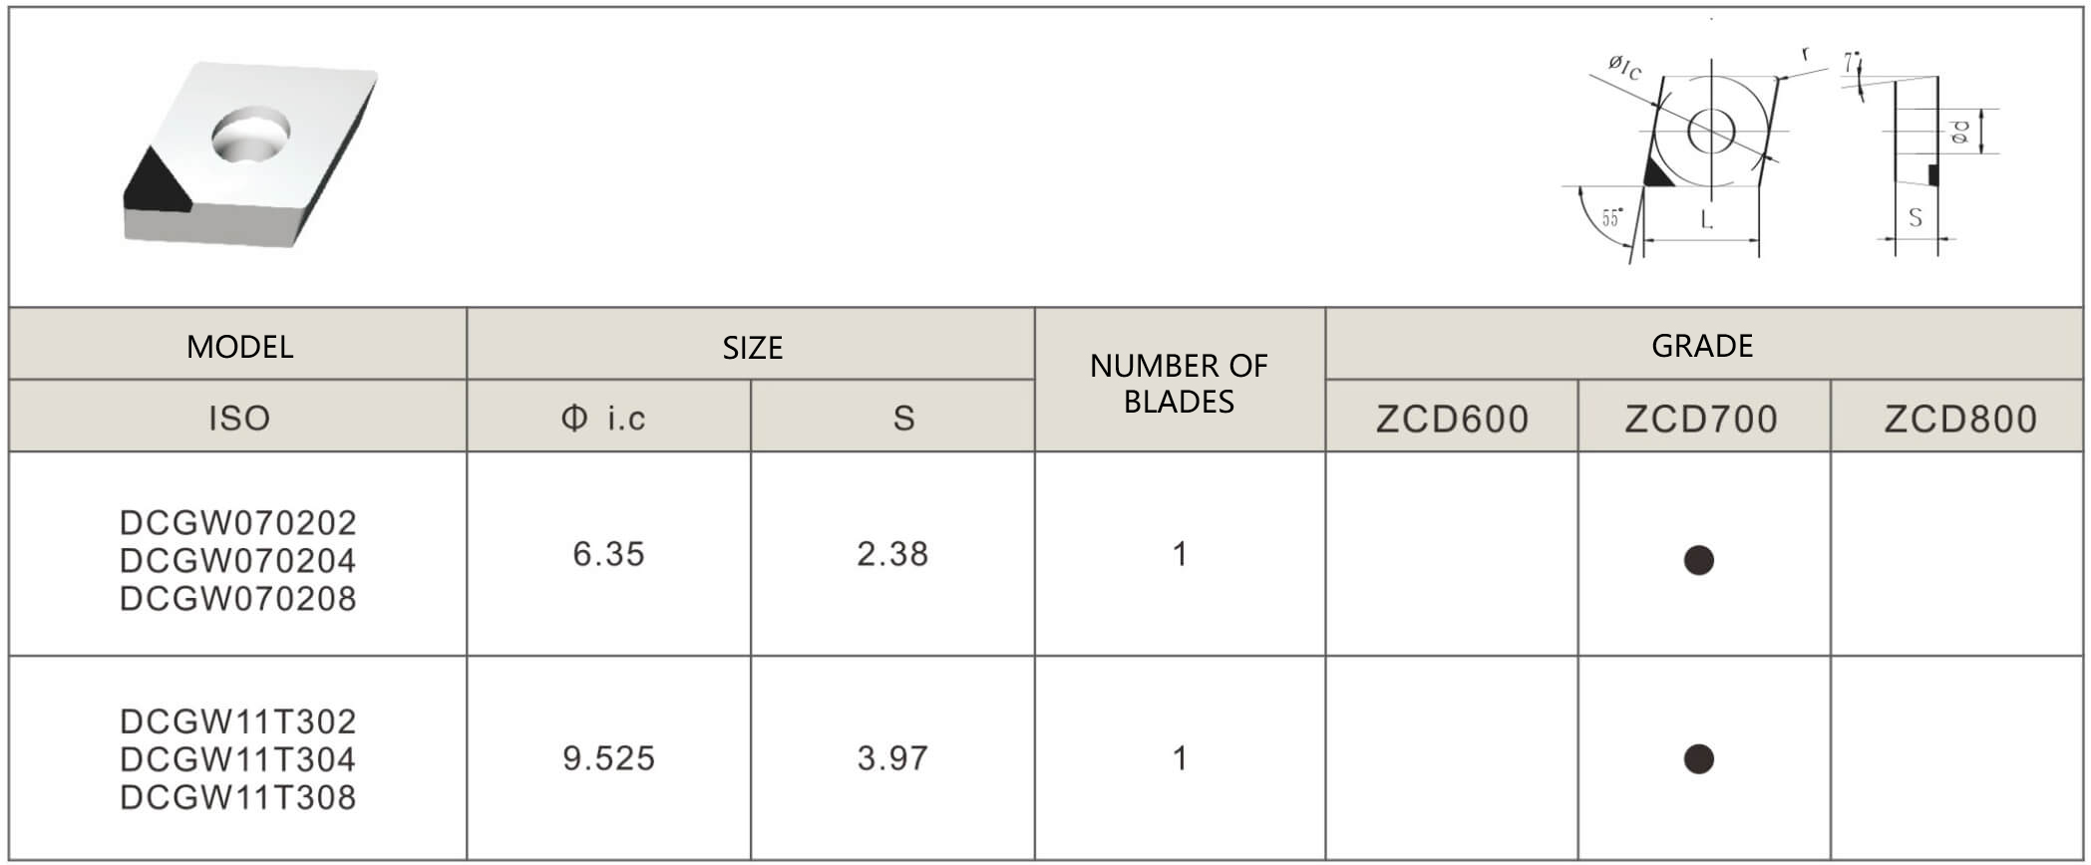Click the ZCD700 dot for DCGW070202 row
The image size is (2091, 865).
(x=1698, y=560)
